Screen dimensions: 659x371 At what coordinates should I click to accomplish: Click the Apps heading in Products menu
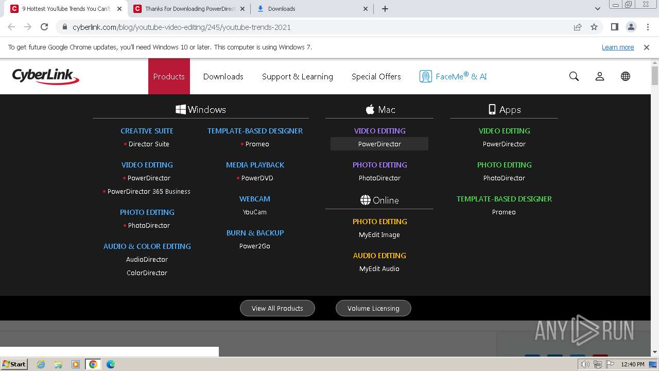(505, 110)
